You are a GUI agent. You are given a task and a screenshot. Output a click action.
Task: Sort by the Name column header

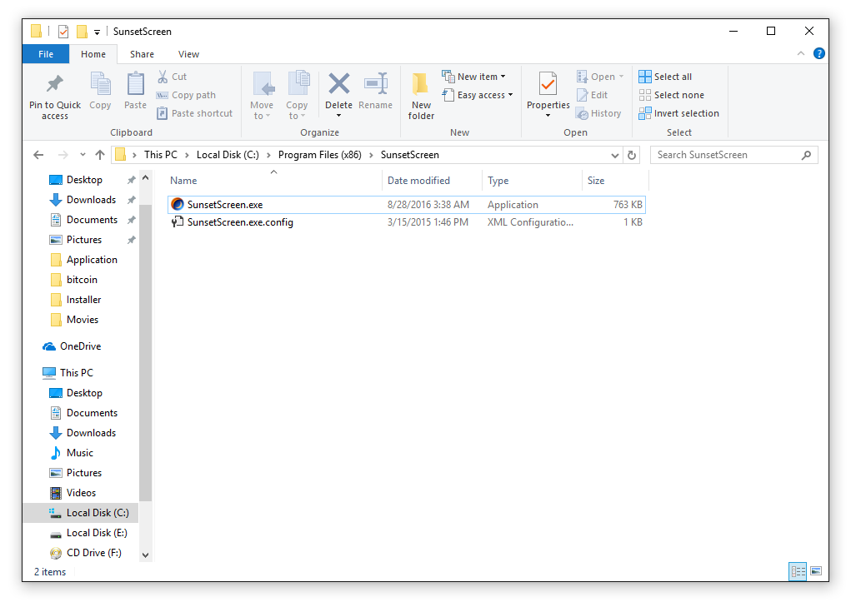pyautogui.click(x=274, y=181)
